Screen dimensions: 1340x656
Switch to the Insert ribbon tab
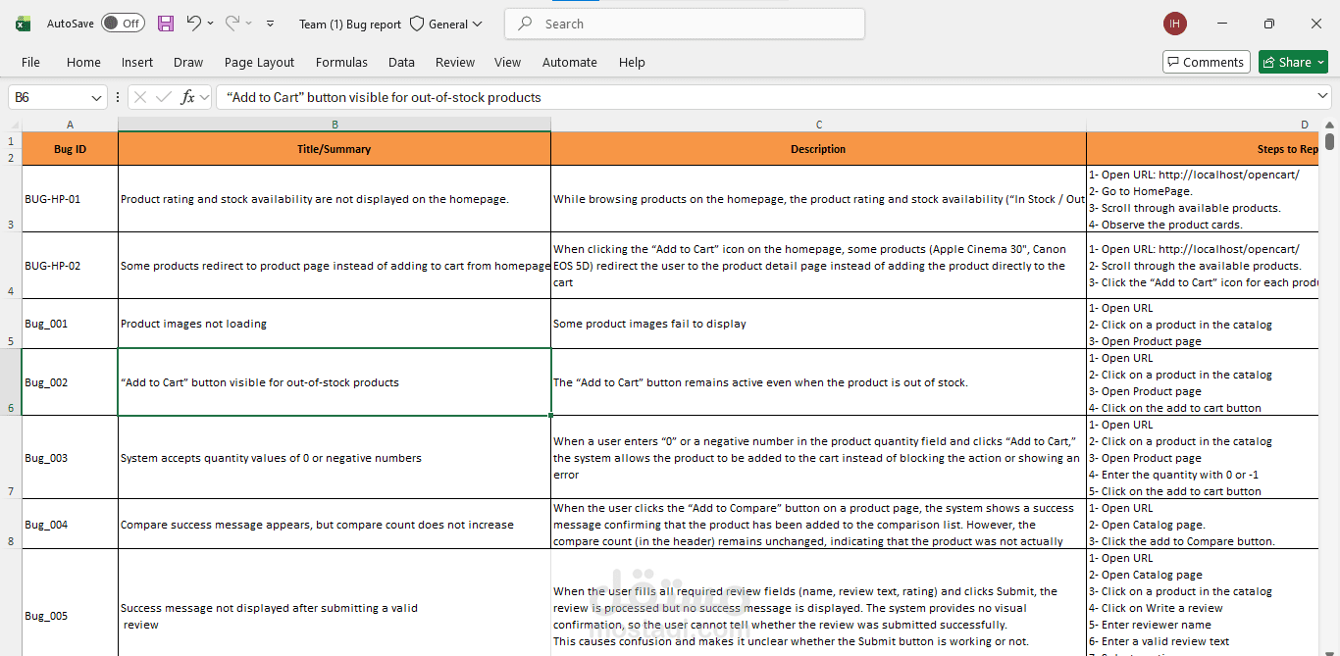(x=137, y=62)
